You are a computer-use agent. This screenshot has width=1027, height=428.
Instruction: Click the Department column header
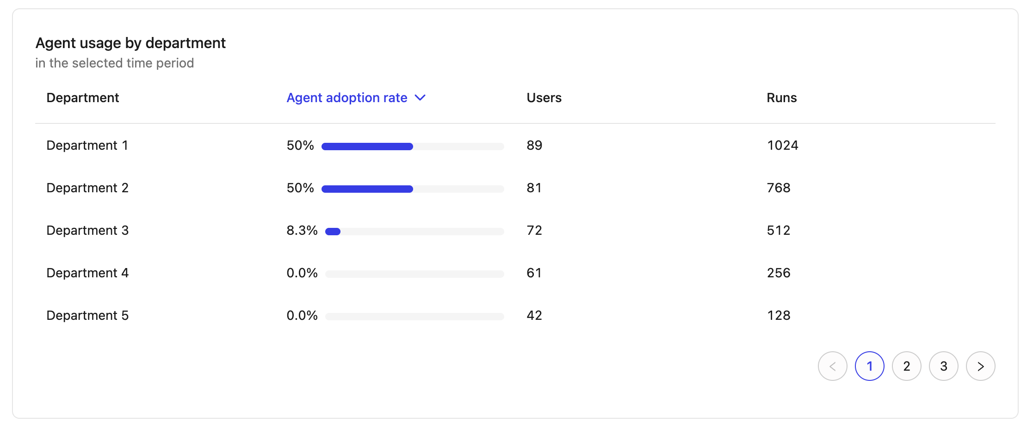pos(83,98)
